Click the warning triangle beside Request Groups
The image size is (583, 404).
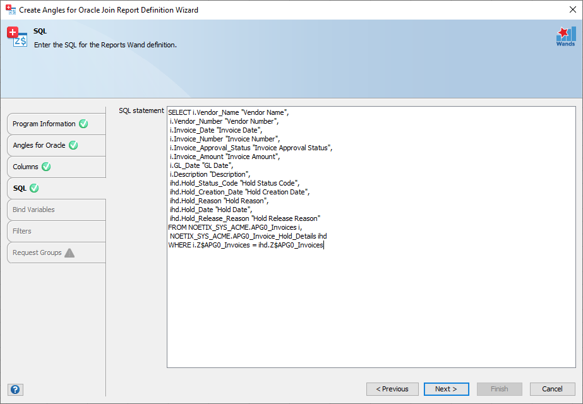pos(69,252)
